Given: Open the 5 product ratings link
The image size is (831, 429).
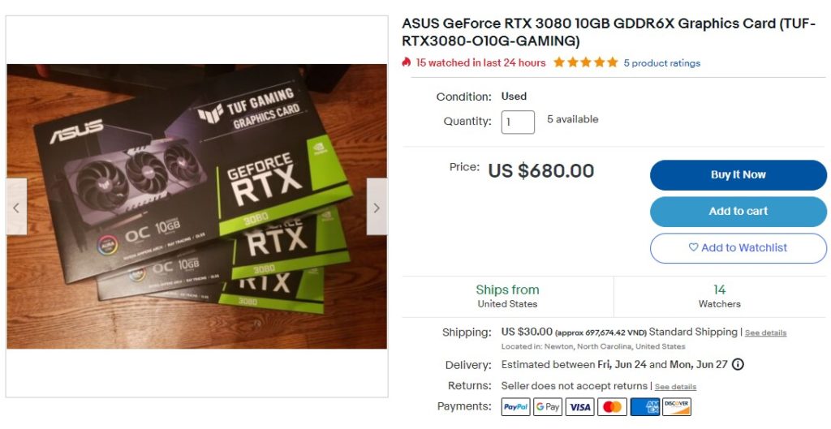Looking at the screenshot, I should pos(662,63).
